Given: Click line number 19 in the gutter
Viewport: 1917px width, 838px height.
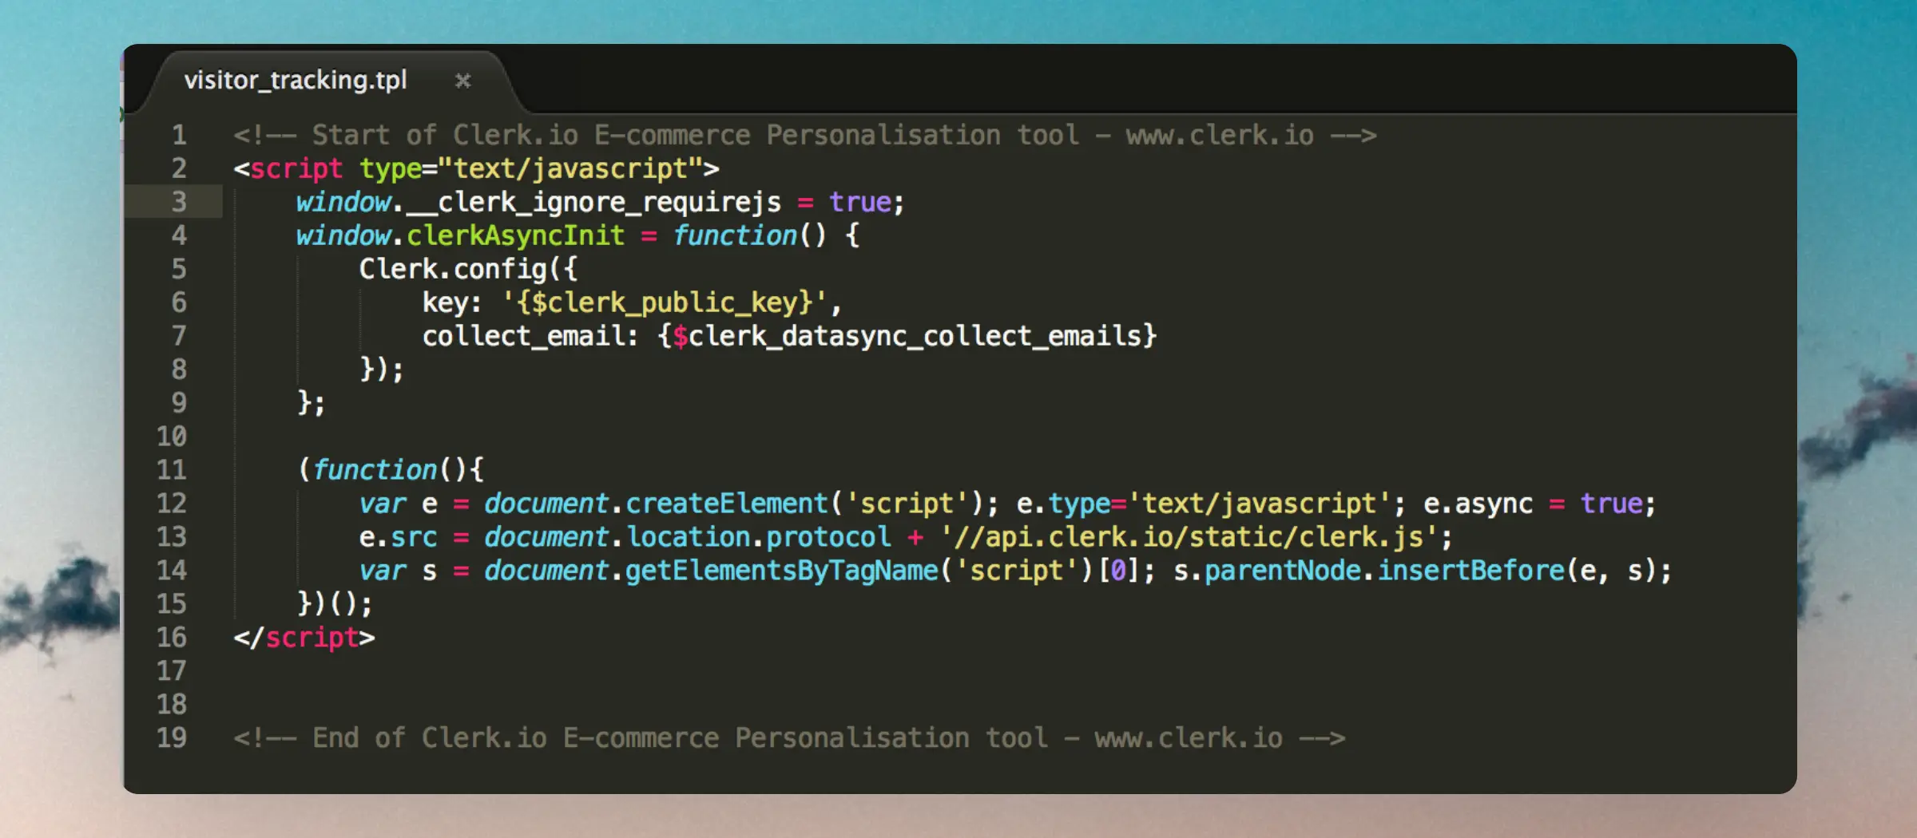Looking at the screenshot, I should click(171, 738).
